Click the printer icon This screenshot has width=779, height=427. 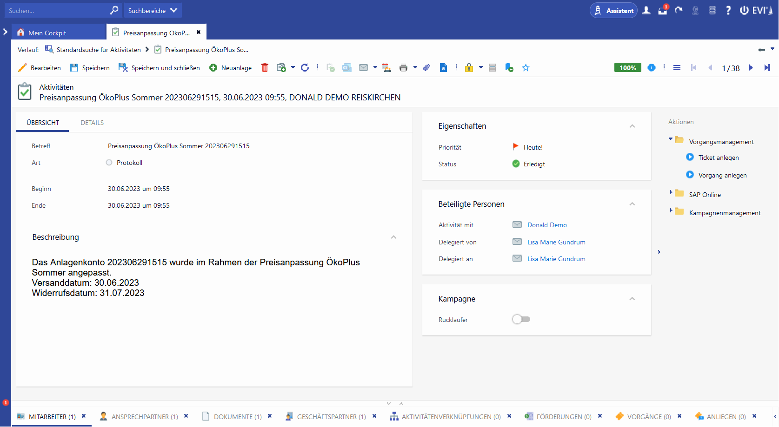point(403,68)
